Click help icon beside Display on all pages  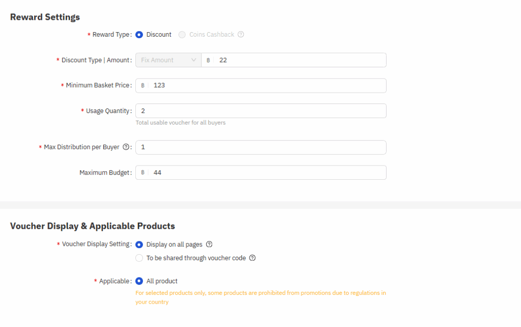(x=209, y=244)
